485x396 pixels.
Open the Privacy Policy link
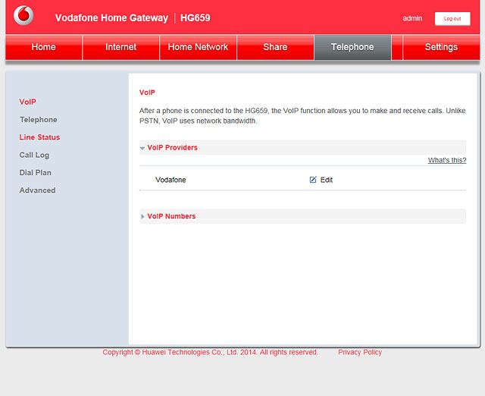(360, 352)
